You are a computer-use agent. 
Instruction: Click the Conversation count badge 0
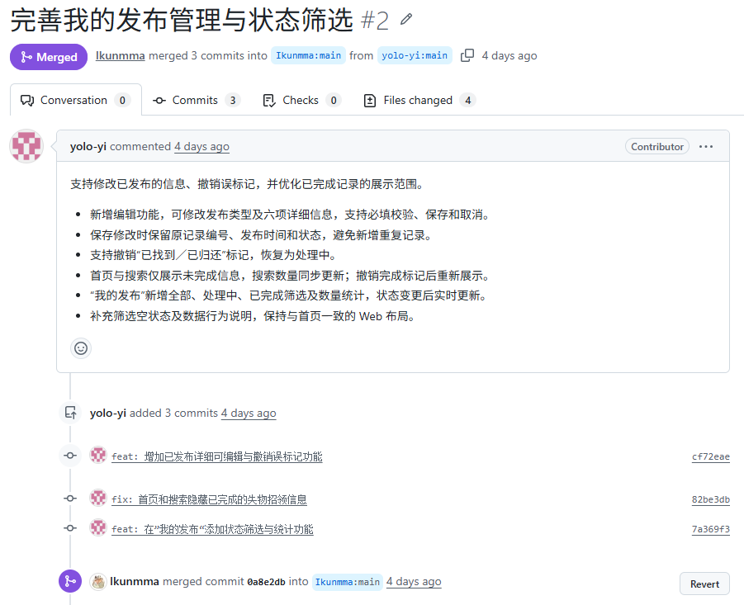coord(122,100)
